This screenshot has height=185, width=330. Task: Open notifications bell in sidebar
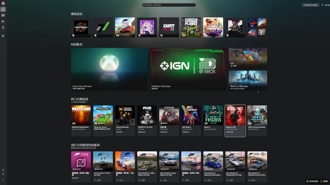click(x=3, y=170)
